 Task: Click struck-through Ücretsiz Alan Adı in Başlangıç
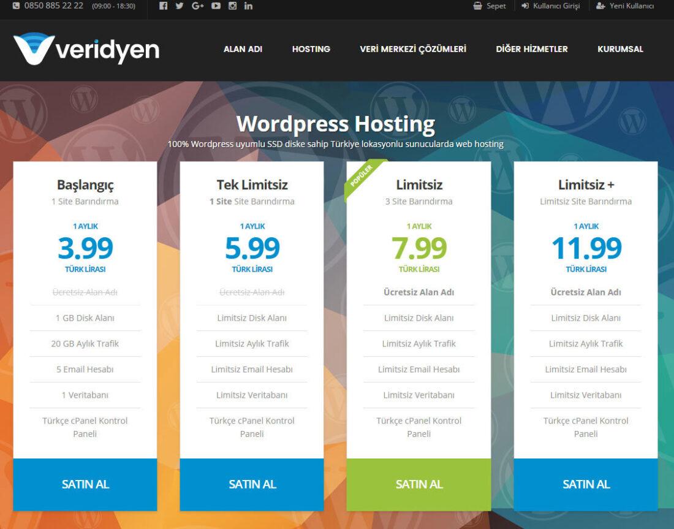click(85, 292)
